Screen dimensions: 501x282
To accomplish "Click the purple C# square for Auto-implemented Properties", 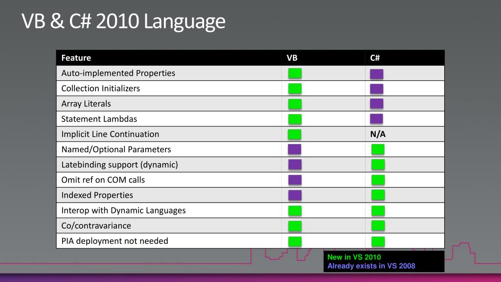I will [x=376, y=74].
